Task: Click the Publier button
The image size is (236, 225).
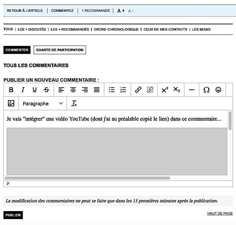Action: 13,215
